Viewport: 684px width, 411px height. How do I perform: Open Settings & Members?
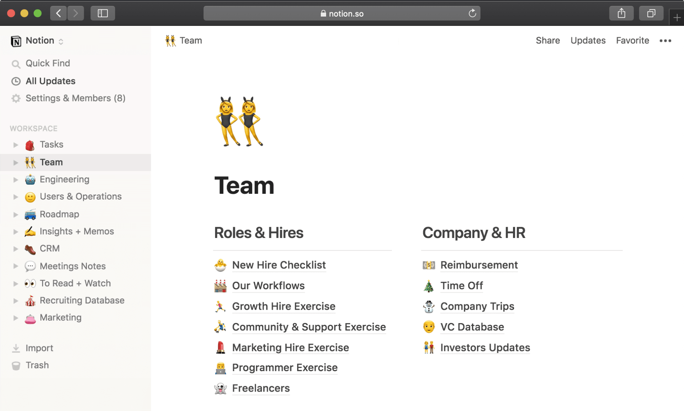(75, 98)
